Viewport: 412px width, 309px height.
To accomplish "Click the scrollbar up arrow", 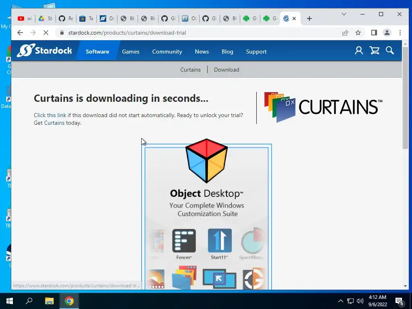I will [405, 43].
